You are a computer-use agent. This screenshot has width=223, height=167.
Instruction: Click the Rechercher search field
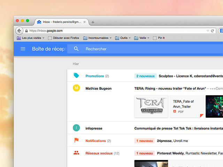click(145, 49)
